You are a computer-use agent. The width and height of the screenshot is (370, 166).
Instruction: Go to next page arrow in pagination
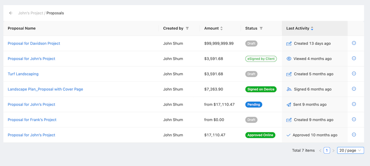pos(333,150)
